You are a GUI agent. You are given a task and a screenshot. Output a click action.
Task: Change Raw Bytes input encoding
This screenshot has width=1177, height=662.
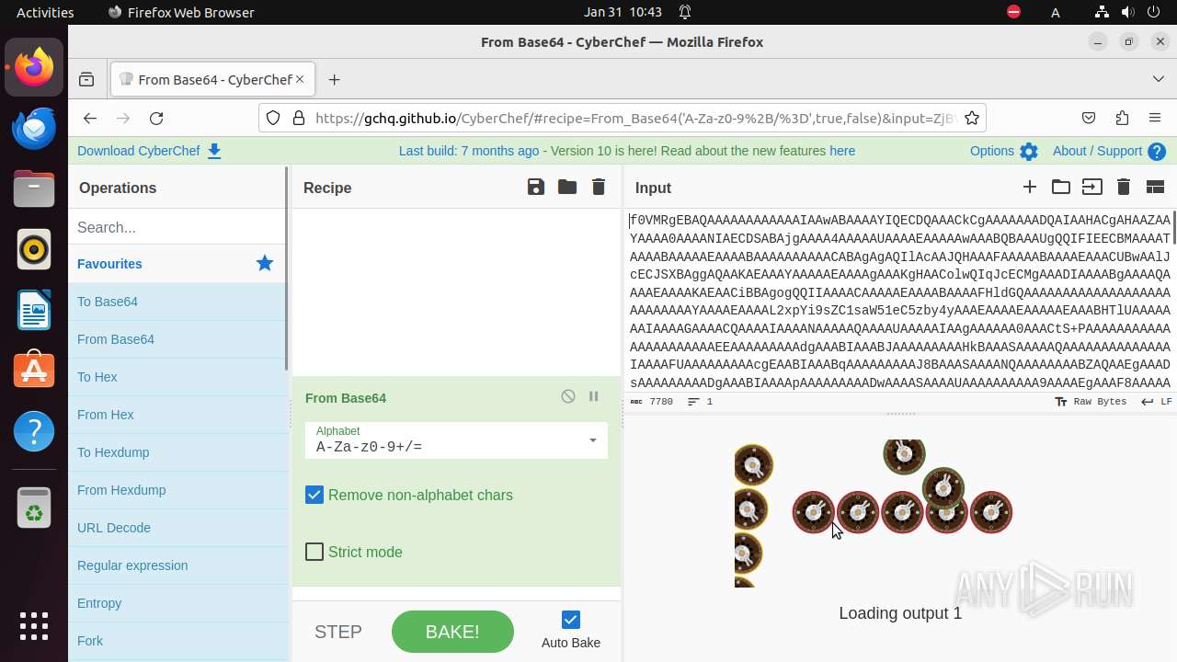[1091, 402]
